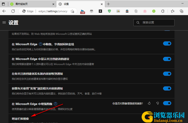Open a new tab with plus button
The width and height of the screenshot is (188, 123).
click(108, 4)
